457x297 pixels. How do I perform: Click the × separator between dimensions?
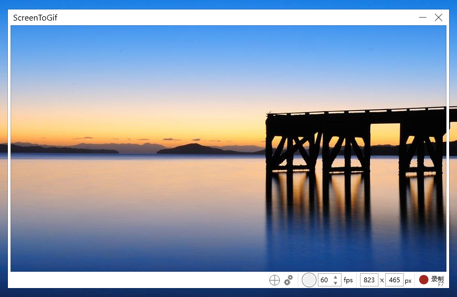[x=382, y=280]
